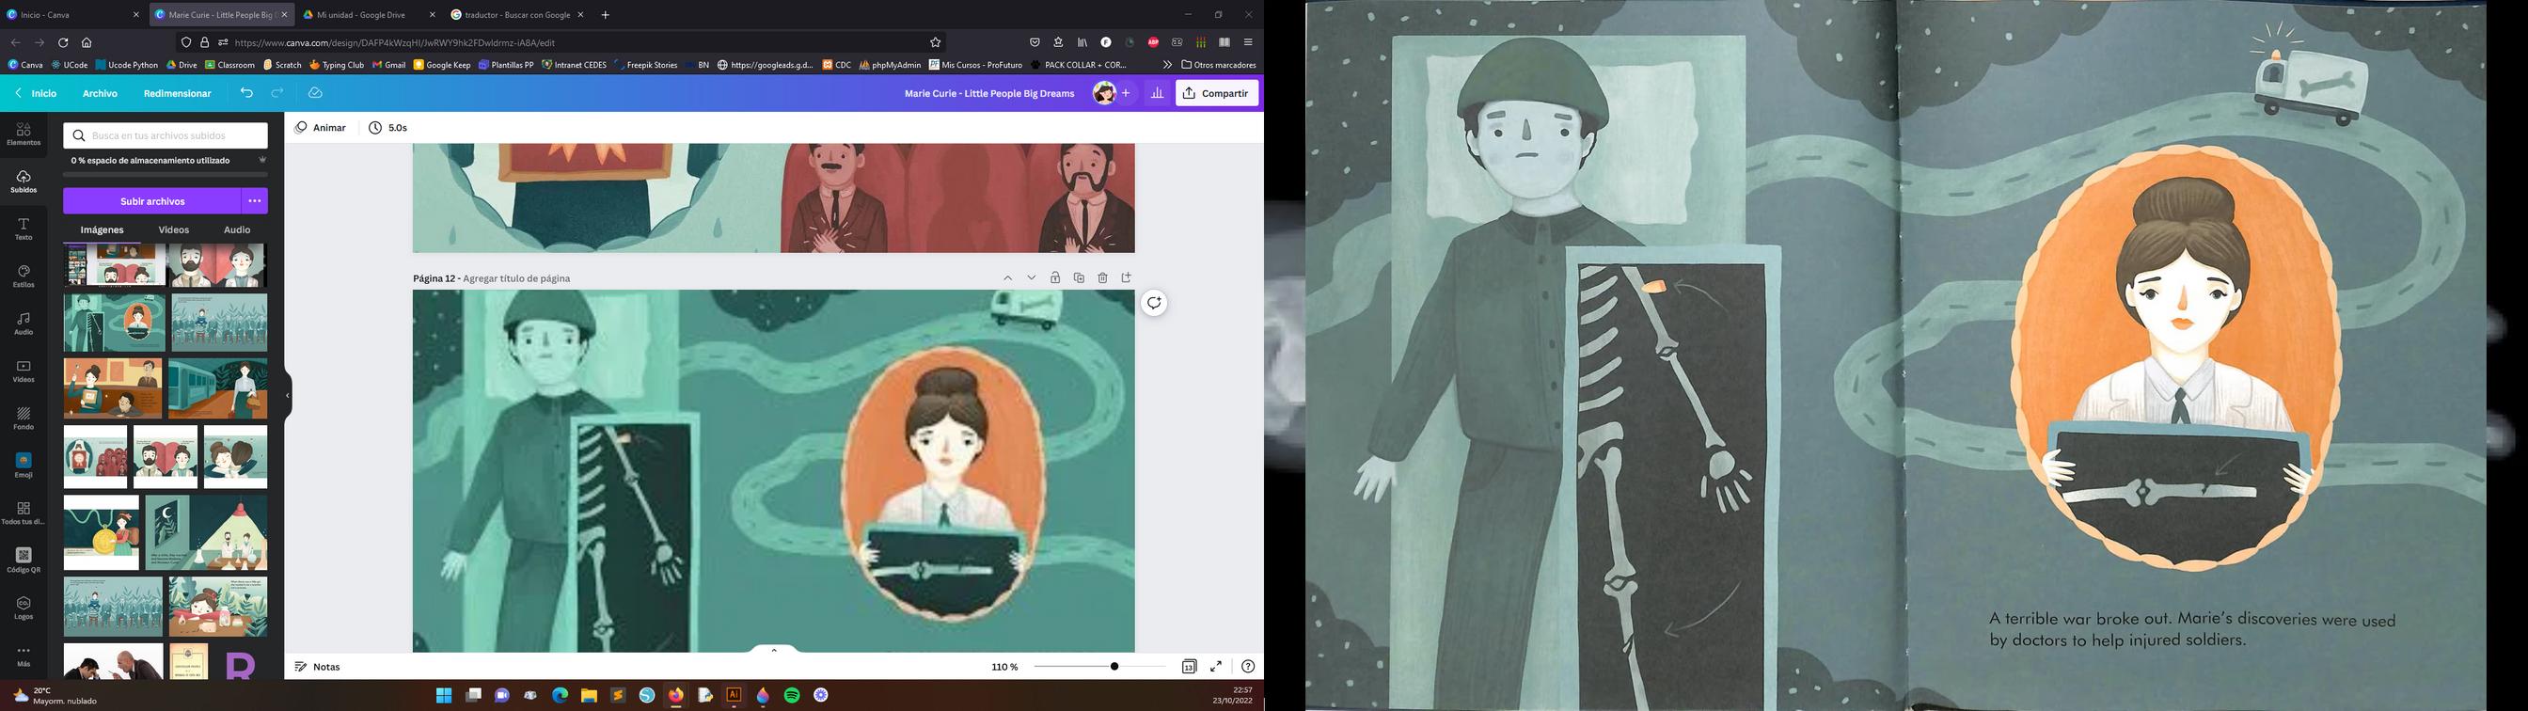Open the Archivo menu
Viewport: 2528px width, 711px height.
coord(100,93)
